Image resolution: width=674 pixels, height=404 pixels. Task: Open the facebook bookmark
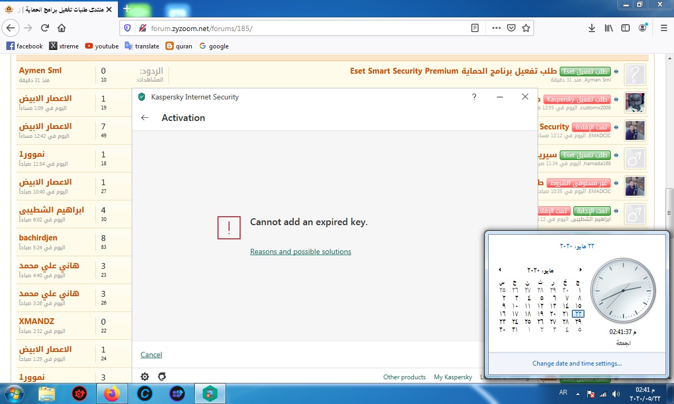click(x=25, y=46)
